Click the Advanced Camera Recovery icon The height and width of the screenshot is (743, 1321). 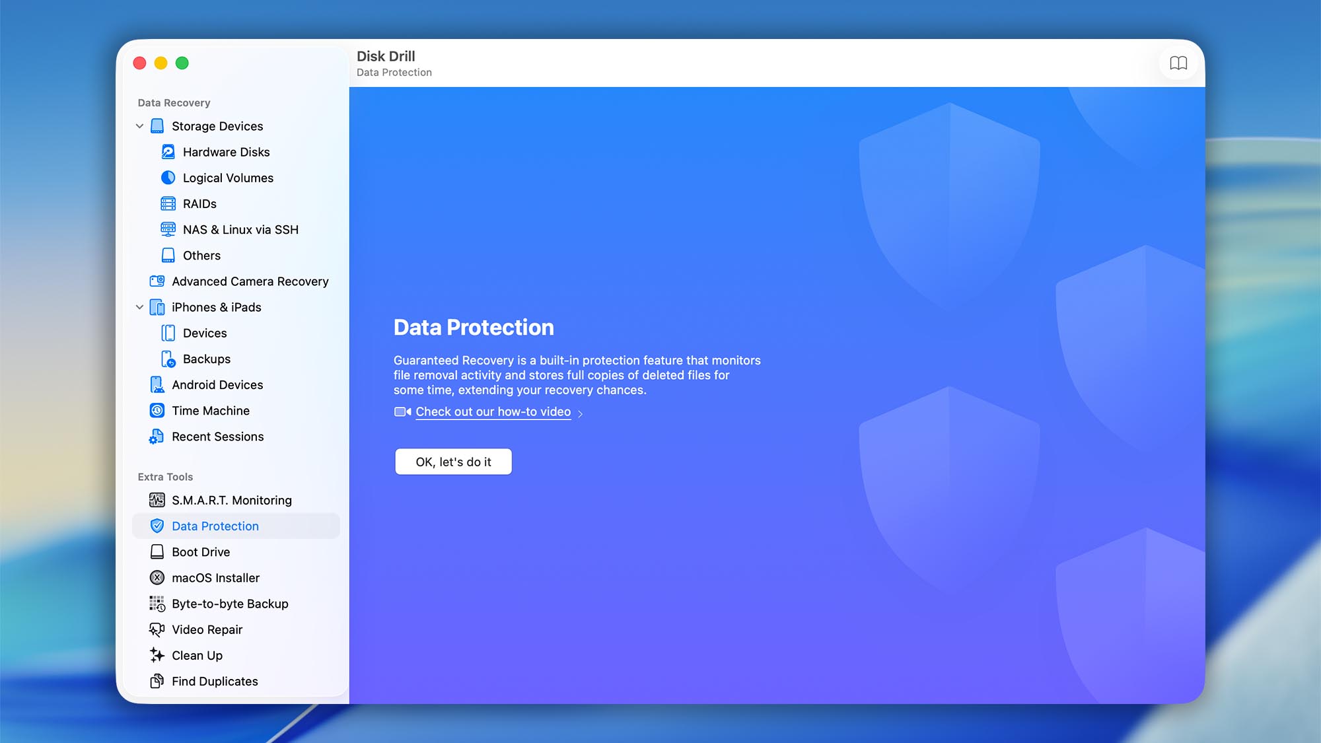[x=157, y=281]
